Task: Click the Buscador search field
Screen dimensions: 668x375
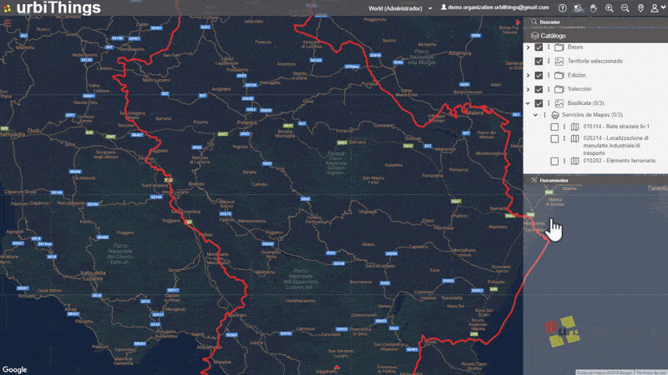Action: 595,22
